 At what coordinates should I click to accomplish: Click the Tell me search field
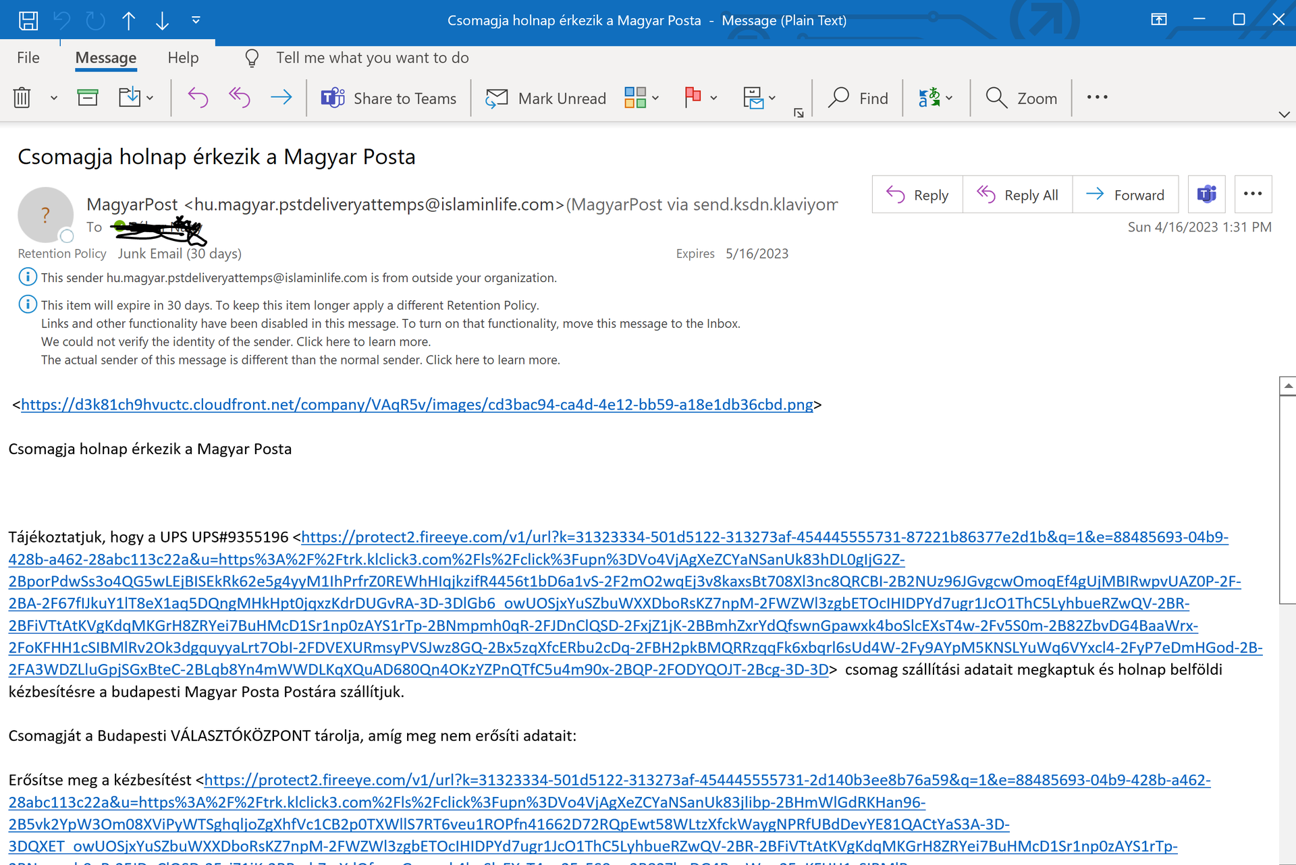372,58
